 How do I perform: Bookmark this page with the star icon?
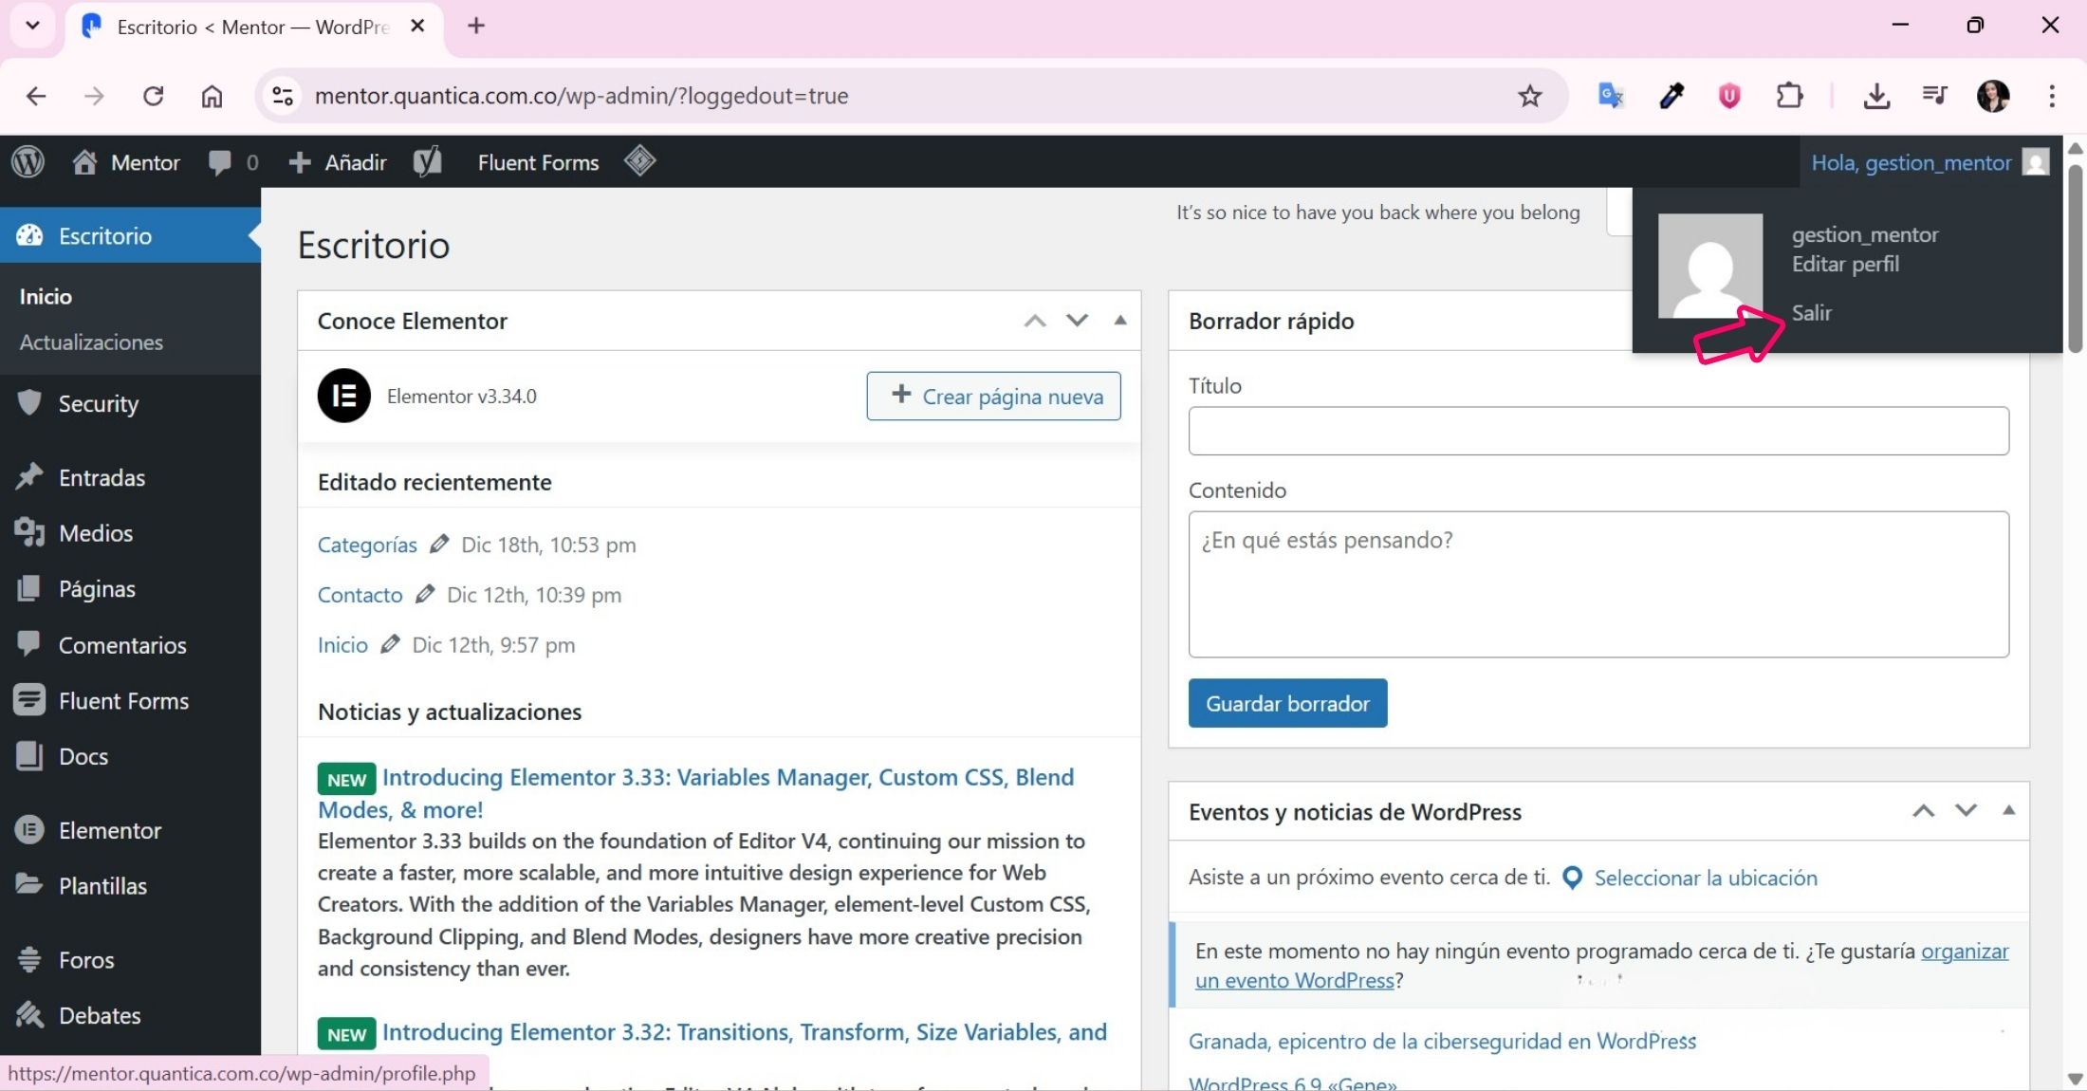click(x=1529, y=96)
